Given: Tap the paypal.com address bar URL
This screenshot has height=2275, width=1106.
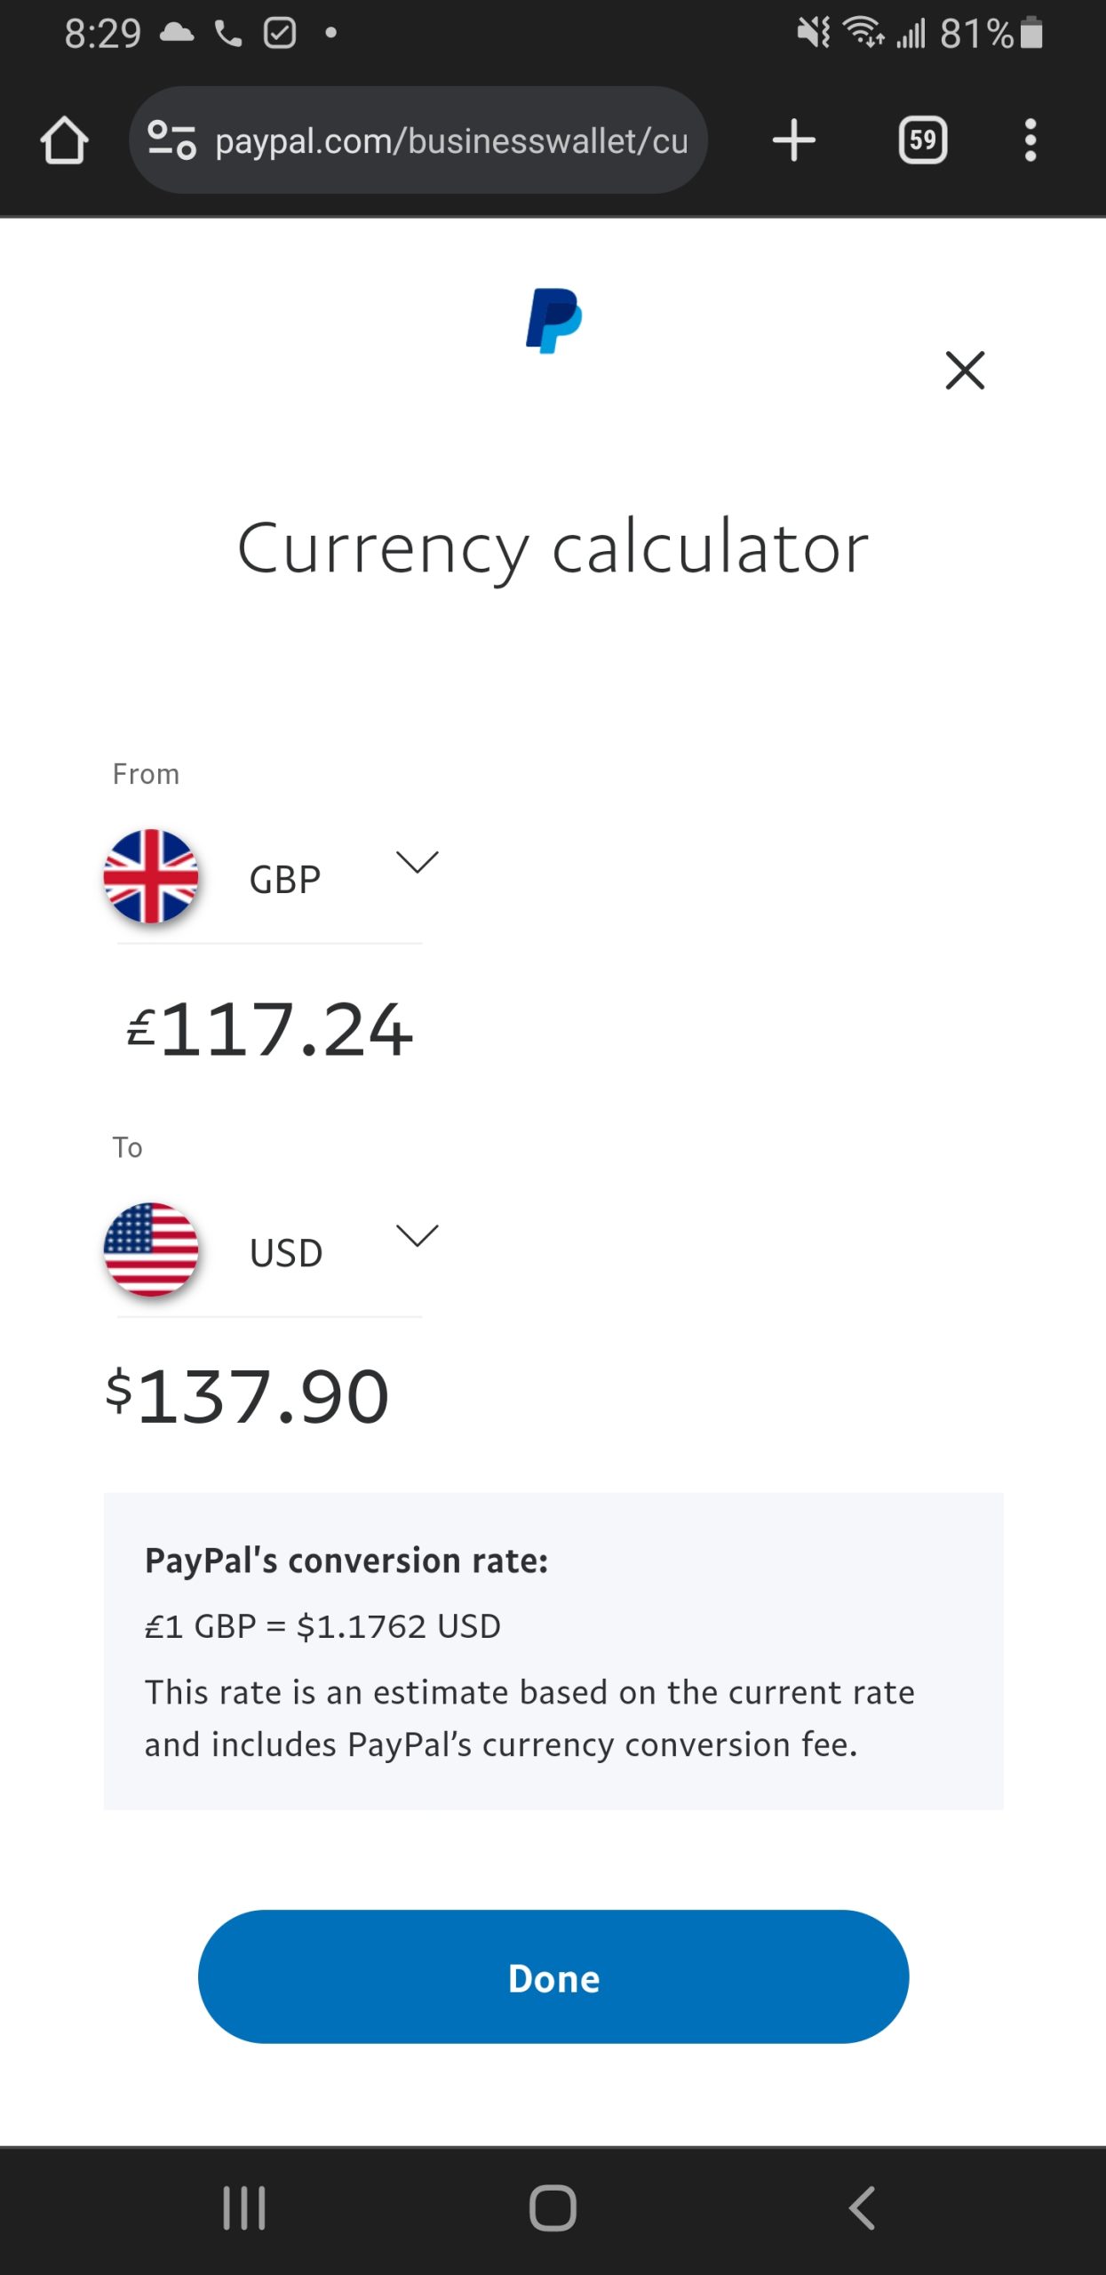Looking at the screenshot, I should tap(451, 140).
